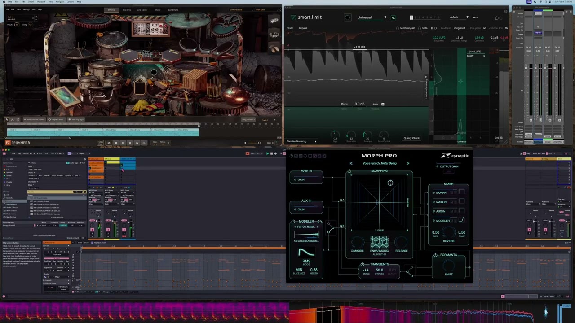The image size is (575, 323).
Task: Click the Formants Shift knob
Action: [x=448, y=265]
